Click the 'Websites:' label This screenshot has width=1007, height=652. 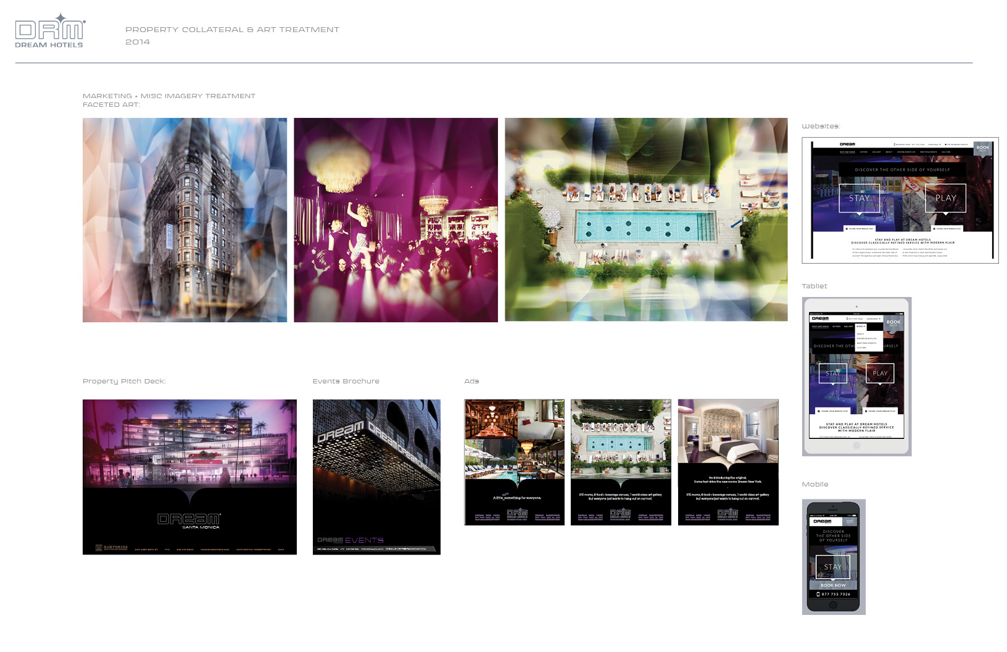click(x=821, y=126)
